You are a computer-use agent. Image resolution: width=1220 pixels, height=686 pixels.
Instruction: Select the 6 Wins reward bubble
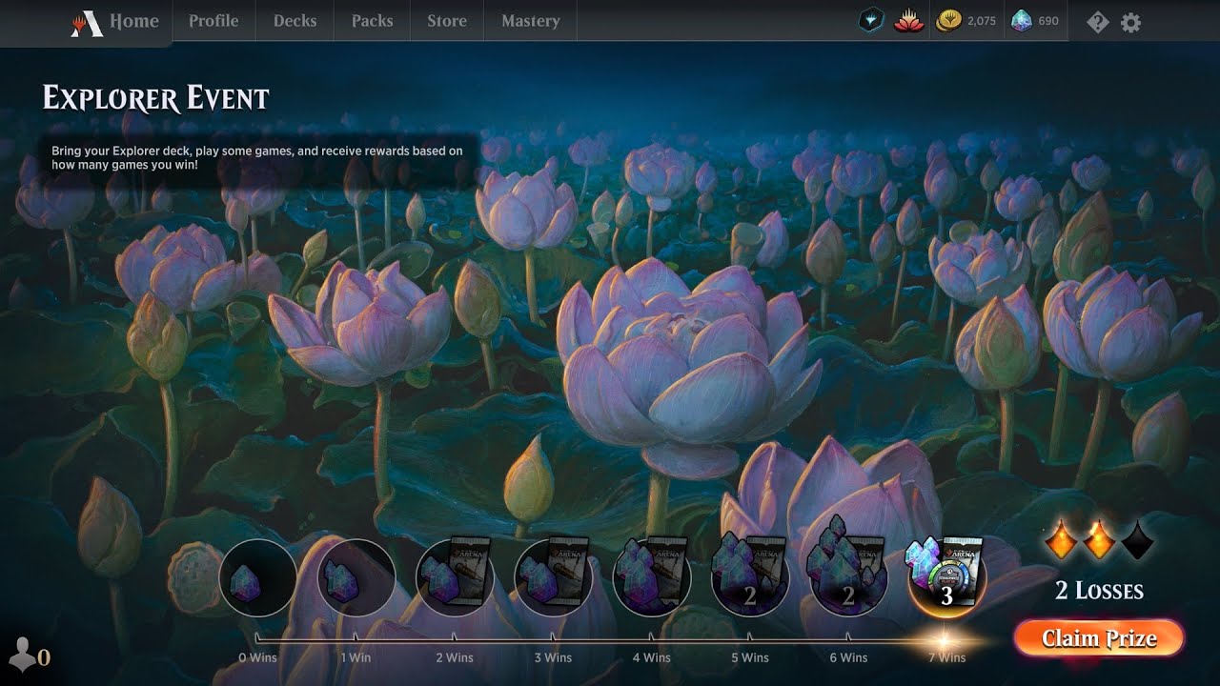point(847,577)
